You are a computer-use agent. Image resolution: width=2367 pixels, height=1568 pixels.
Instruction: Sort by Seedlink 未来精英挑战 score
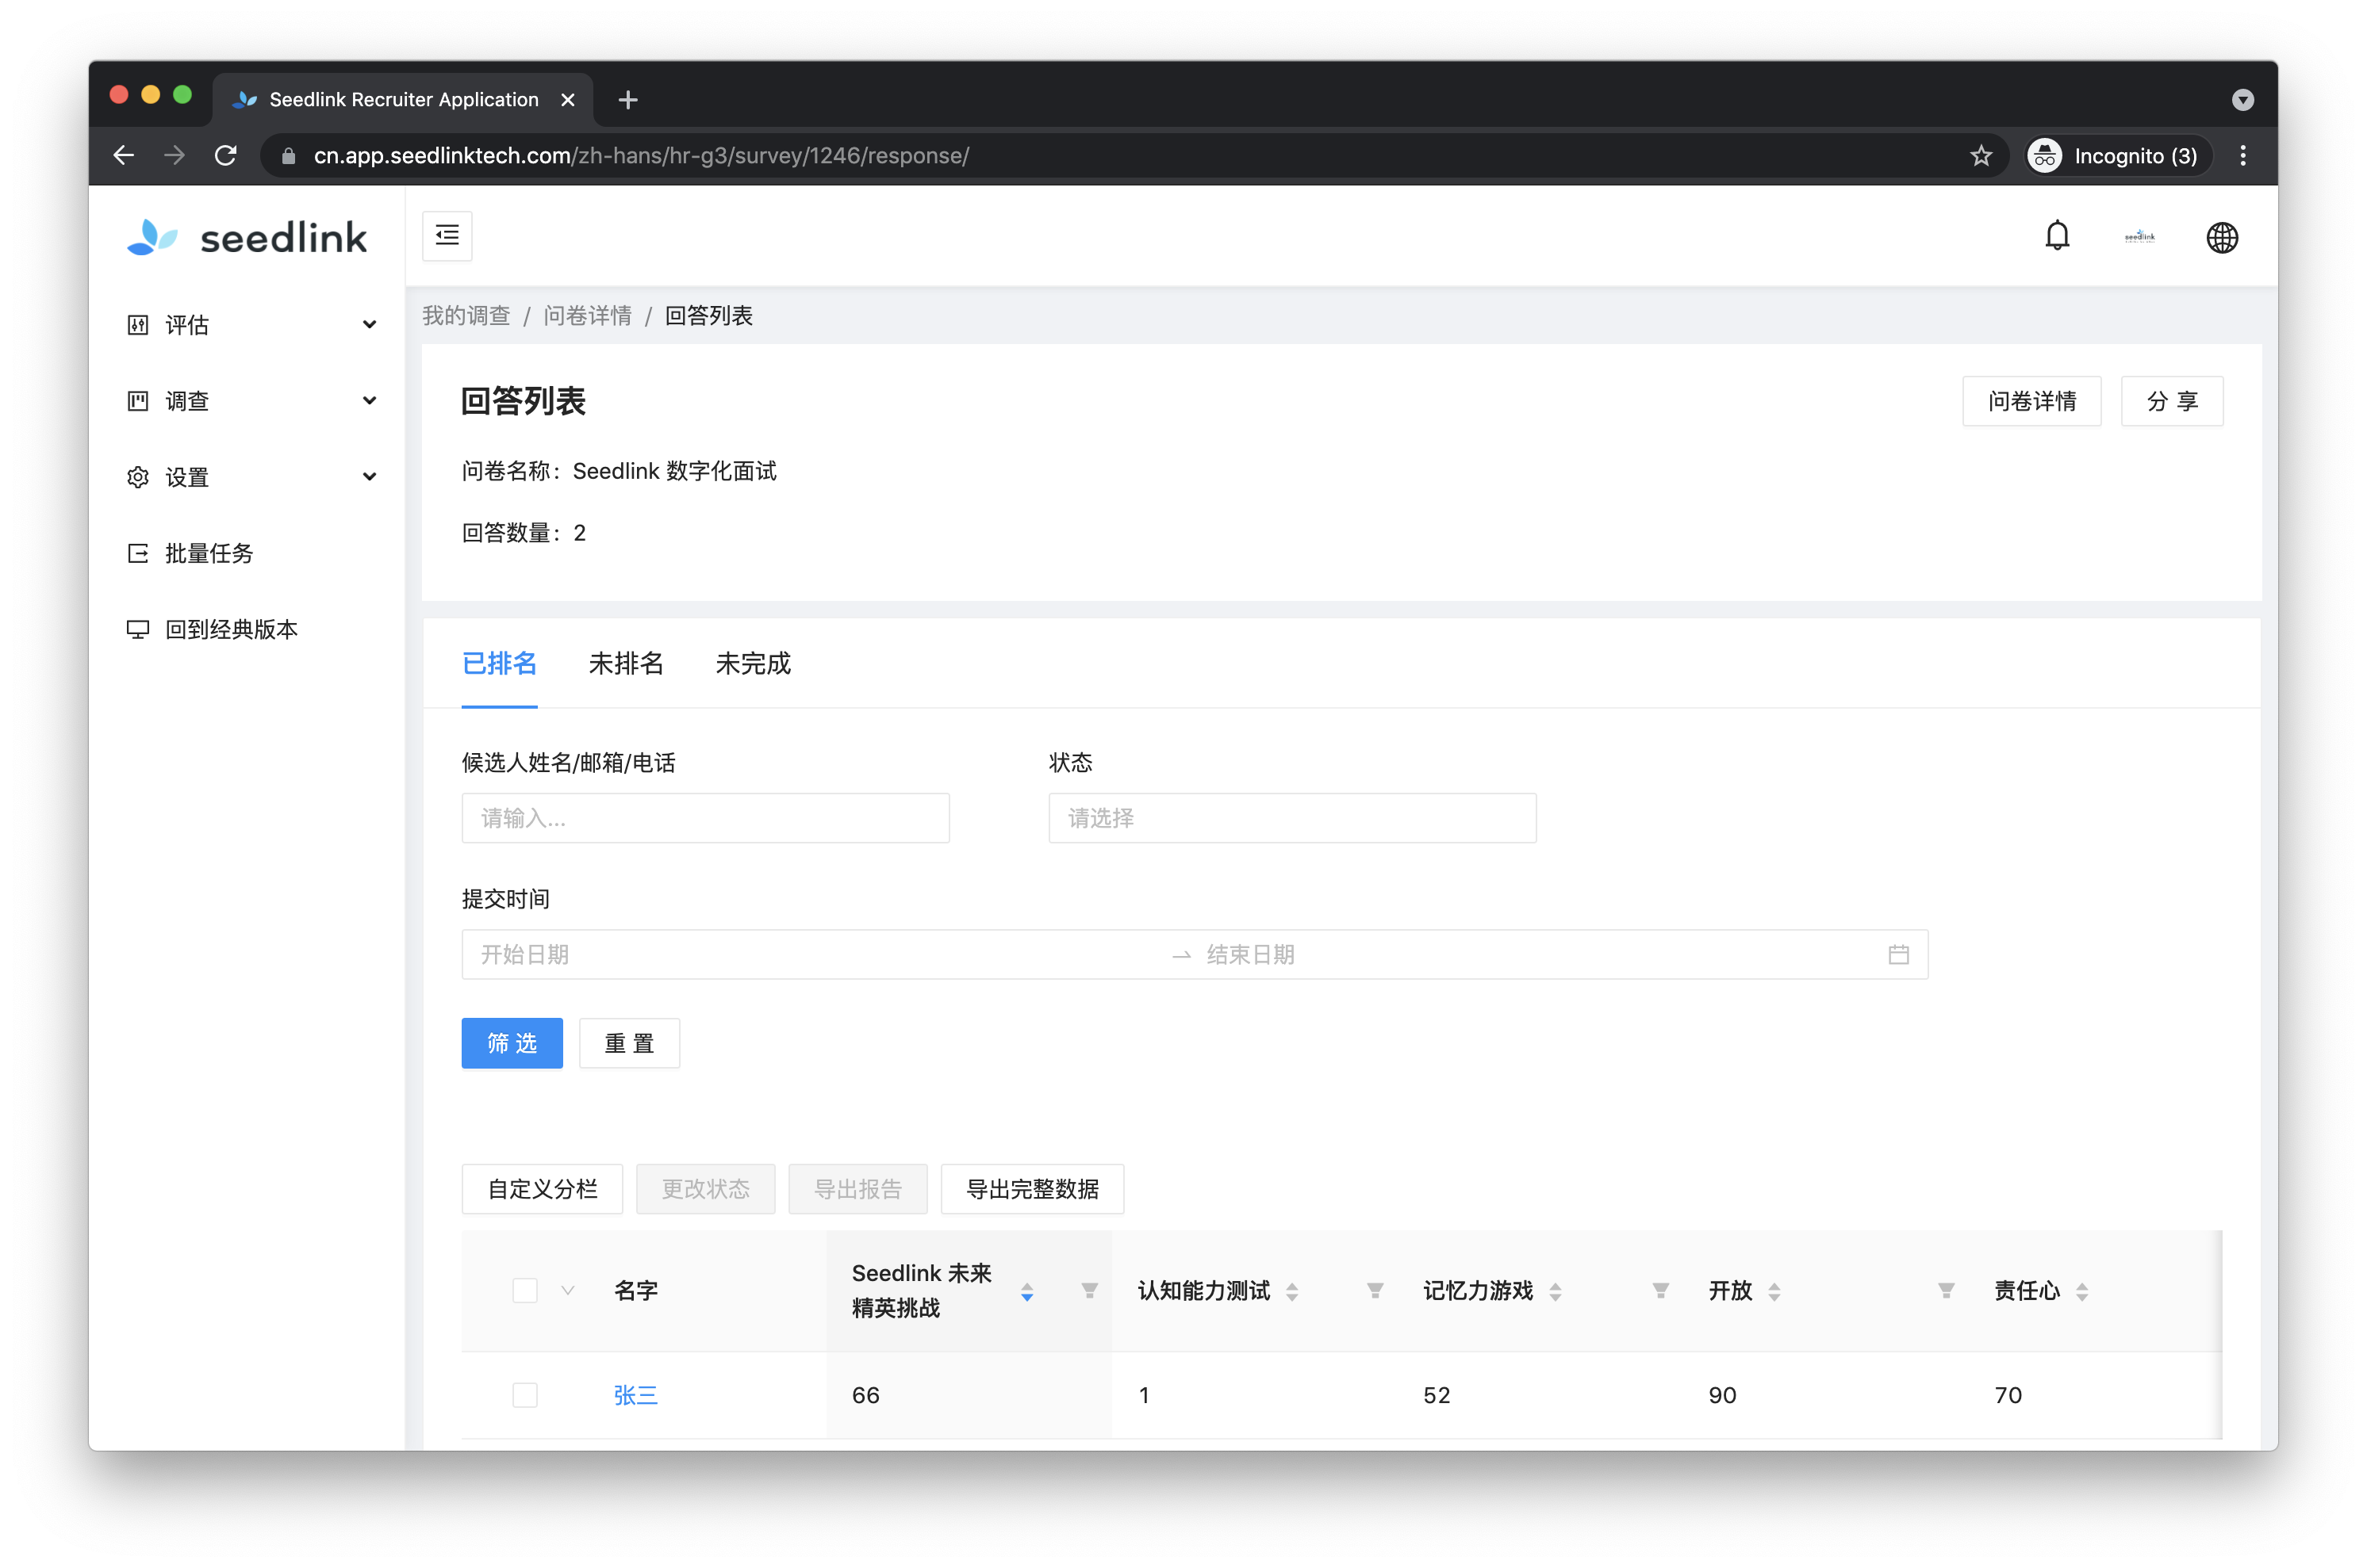[x=1026, y=1291]
